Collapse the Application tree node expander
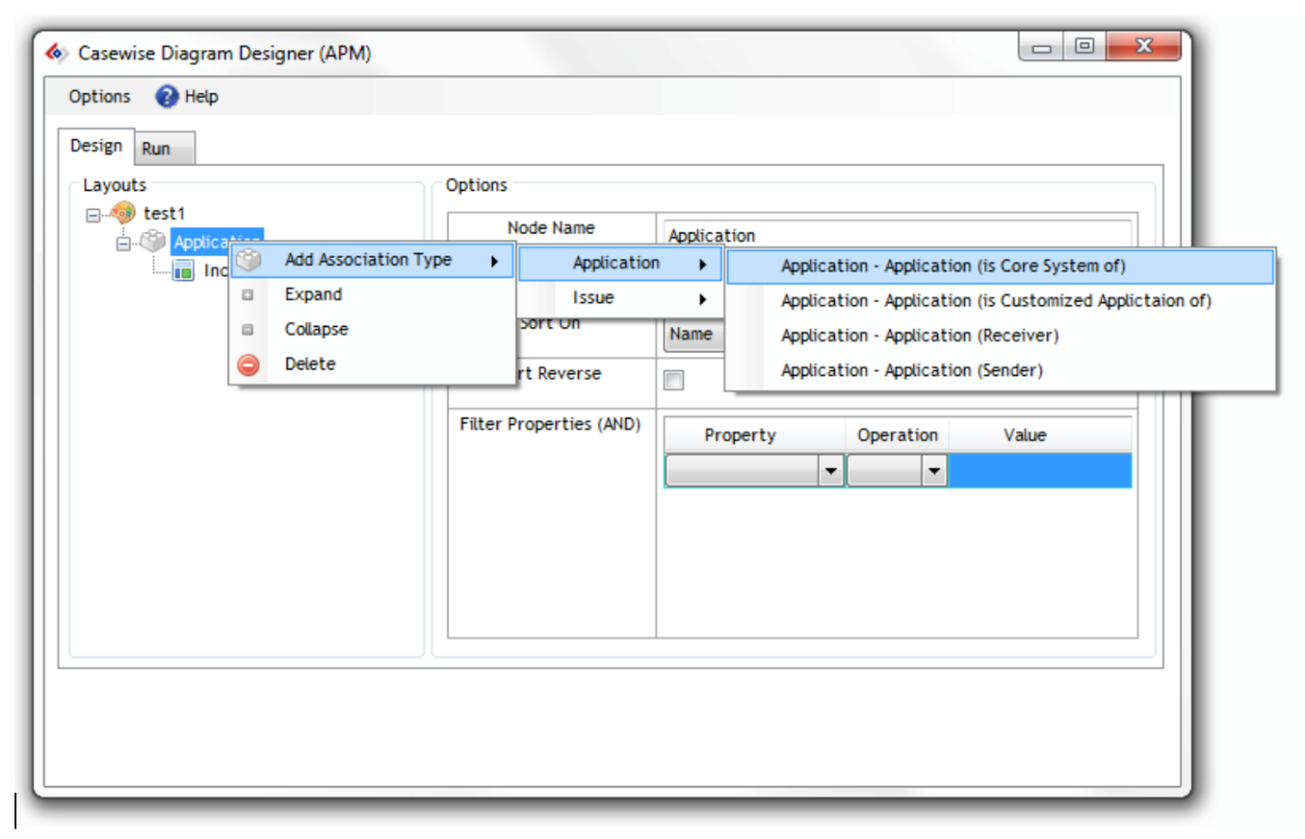 click(x=123, y=244)
